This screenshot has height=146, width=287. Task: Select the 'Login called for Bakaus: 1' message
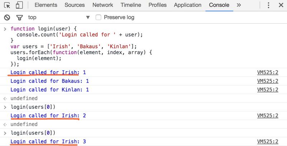coord(50,81)
